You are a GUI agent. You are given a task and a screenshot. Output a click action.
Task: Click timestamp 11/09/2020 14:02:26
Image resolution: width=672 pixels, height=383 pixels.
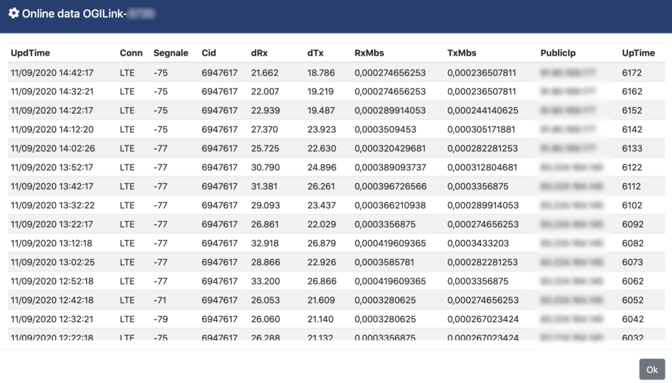(52, 149)
